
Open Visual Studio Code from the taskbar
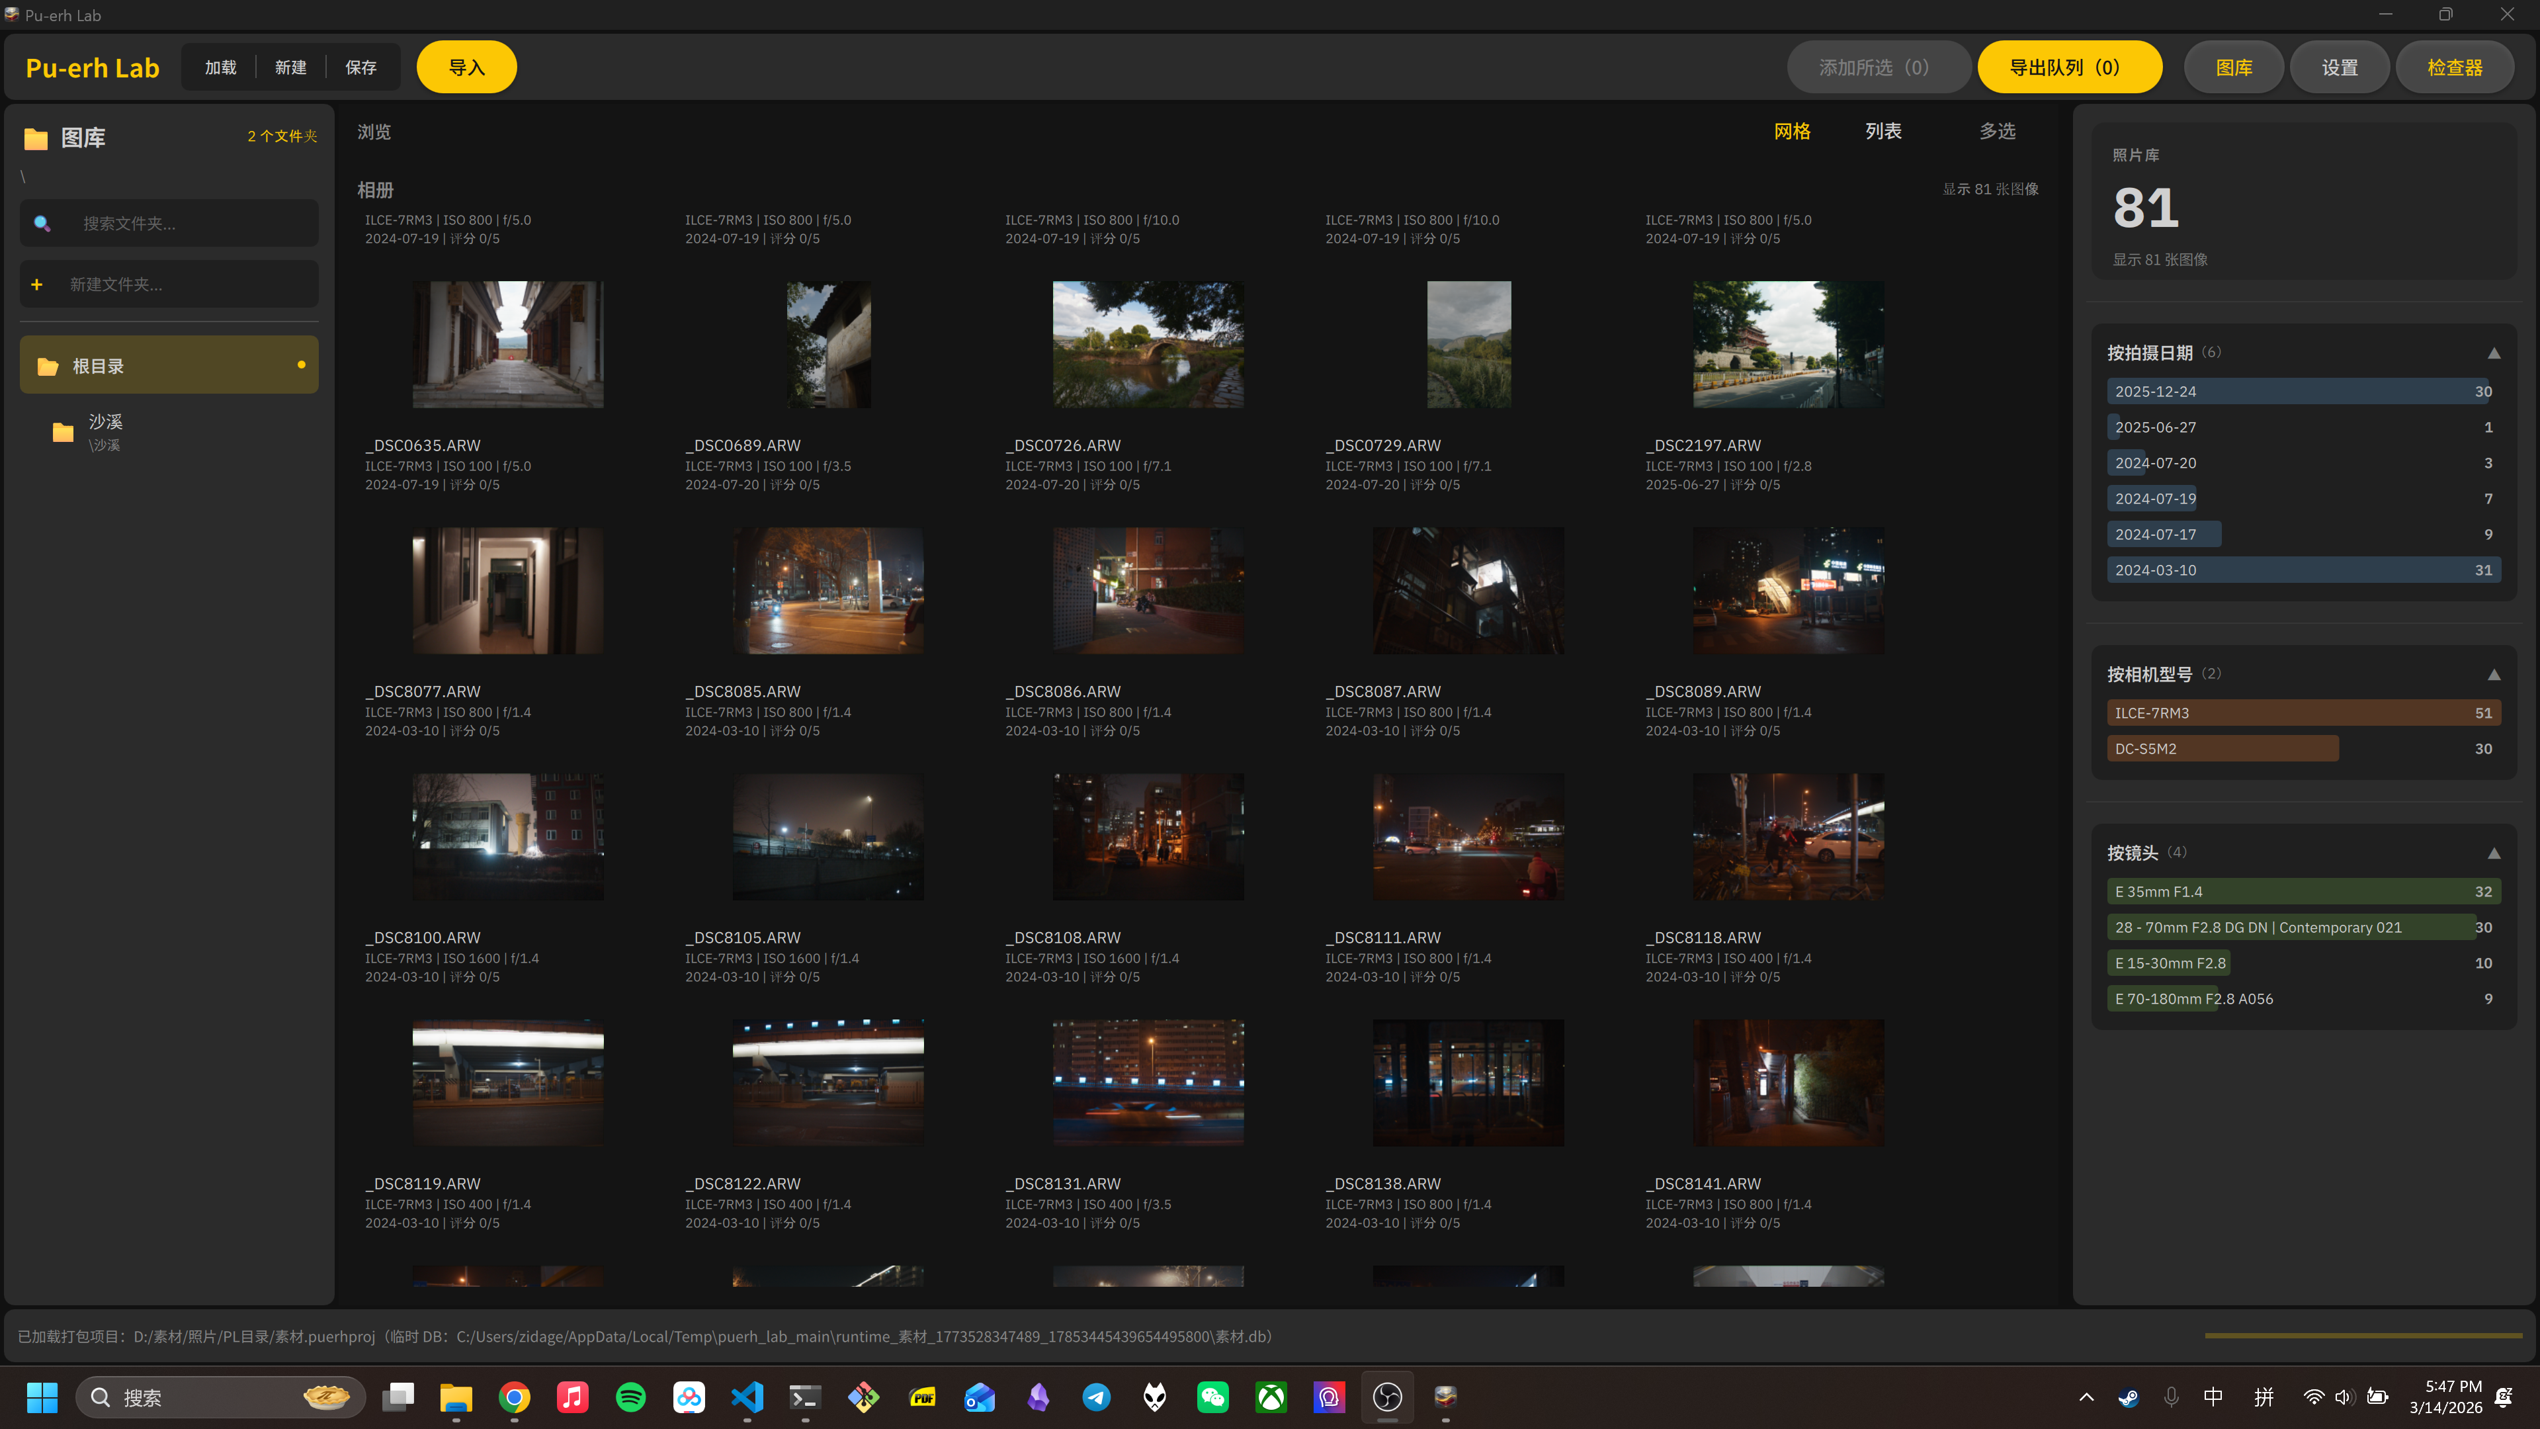point(747,1397)
